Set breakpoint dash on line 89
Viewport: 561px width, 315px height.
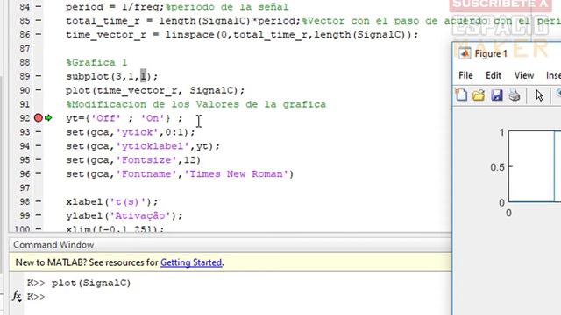(x=39, y=76)
